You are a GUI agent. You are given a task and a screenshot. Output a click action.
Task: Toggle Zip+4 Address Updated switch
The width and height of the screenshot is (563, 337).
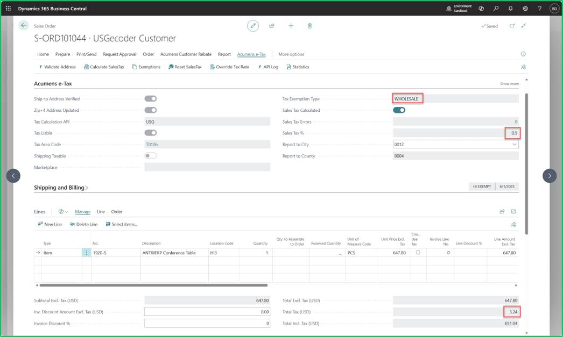(151, 110)
